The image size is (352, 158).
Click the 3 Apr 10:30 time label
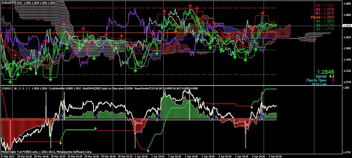point(241,156)
